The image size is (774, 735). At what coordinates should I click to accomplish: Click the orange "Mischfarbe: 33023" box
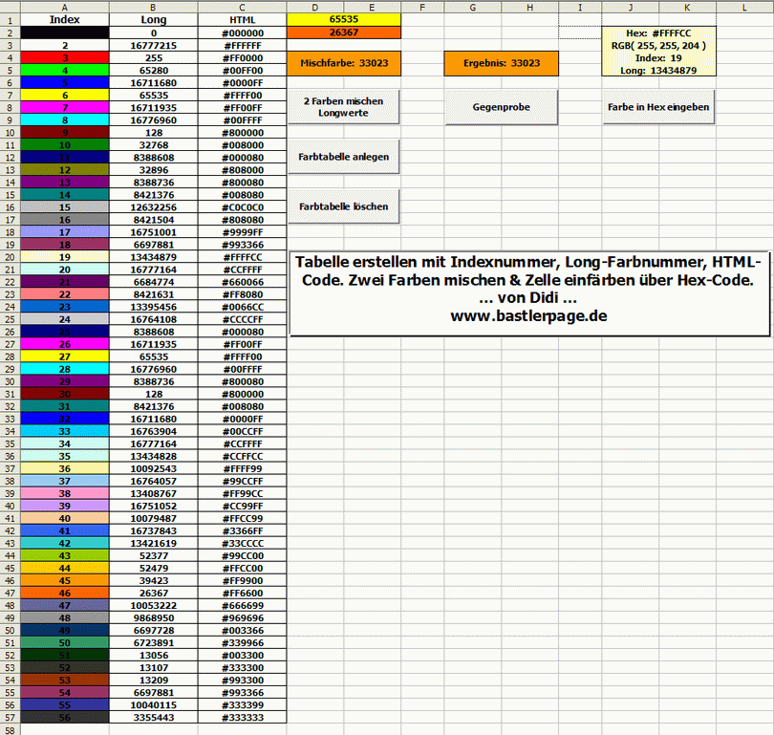[344, 63]
